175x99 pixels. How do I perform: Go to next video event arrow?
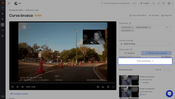169,70
